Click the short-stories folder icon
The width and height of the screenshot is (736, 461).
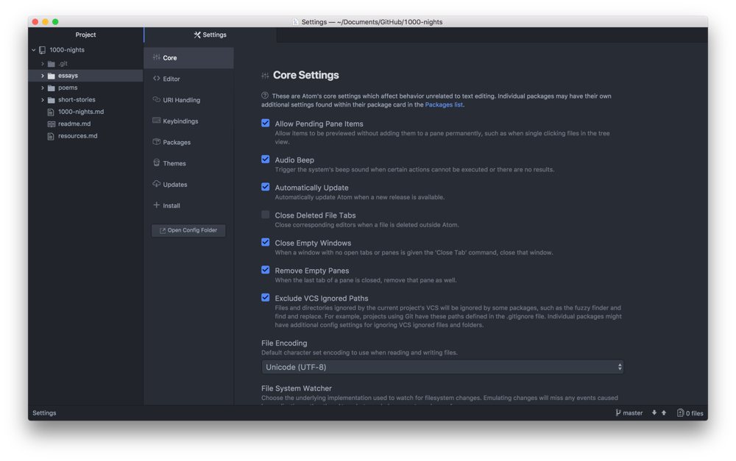(x=52, y=100)
